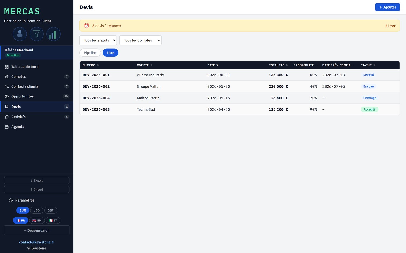Click the Comptes bank icon
The height and width of the screenshot is (253, 406).
[7, 77]
